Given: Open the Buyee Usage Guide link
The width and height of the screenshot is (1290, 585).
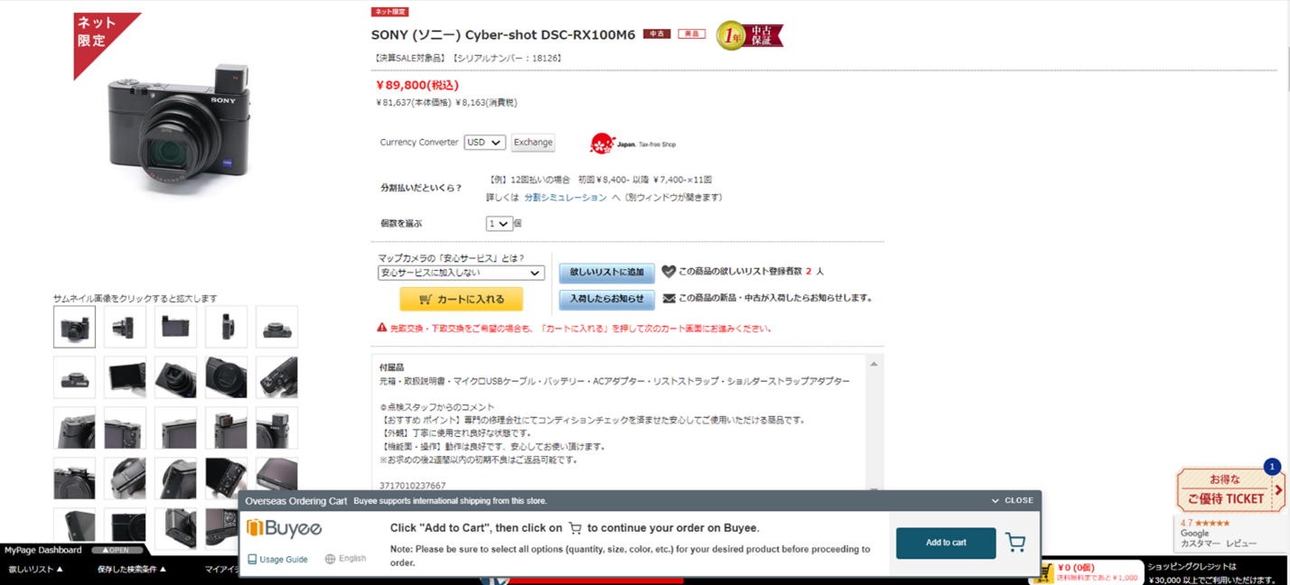Looking at the screenshot, I should 284,560.
